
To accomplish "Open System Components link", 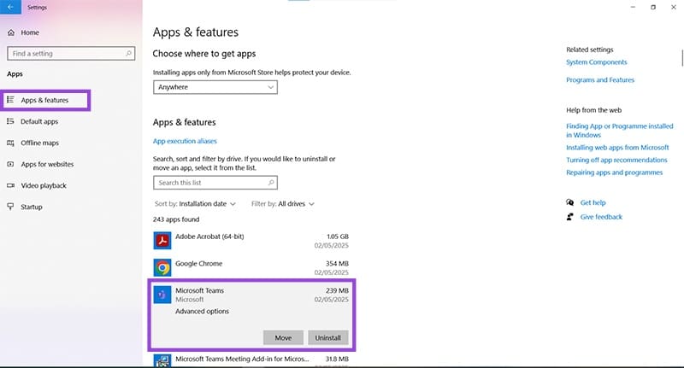I will pos(596,62).
